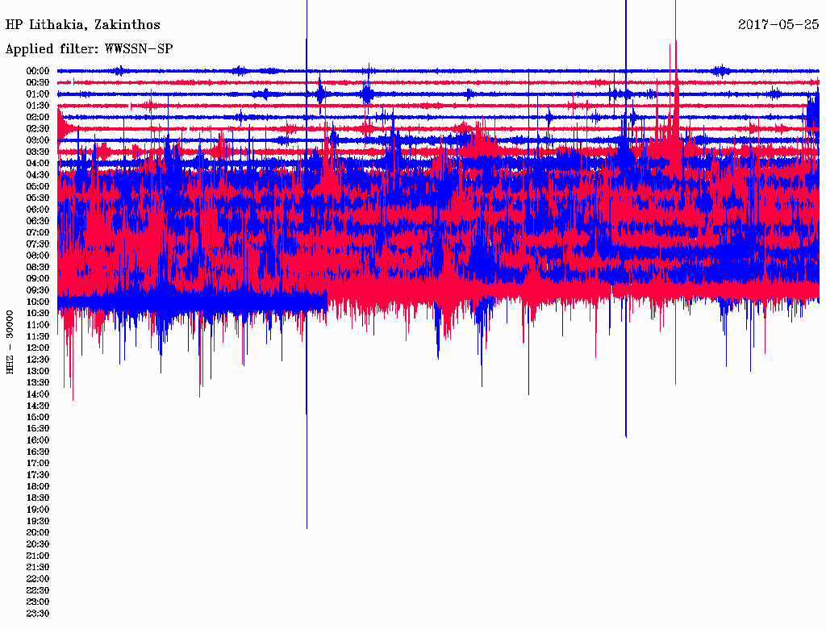The height and width of the screenshot is (629, 826).
Task: Click the '16:00' time label
Action: [38, 439]
